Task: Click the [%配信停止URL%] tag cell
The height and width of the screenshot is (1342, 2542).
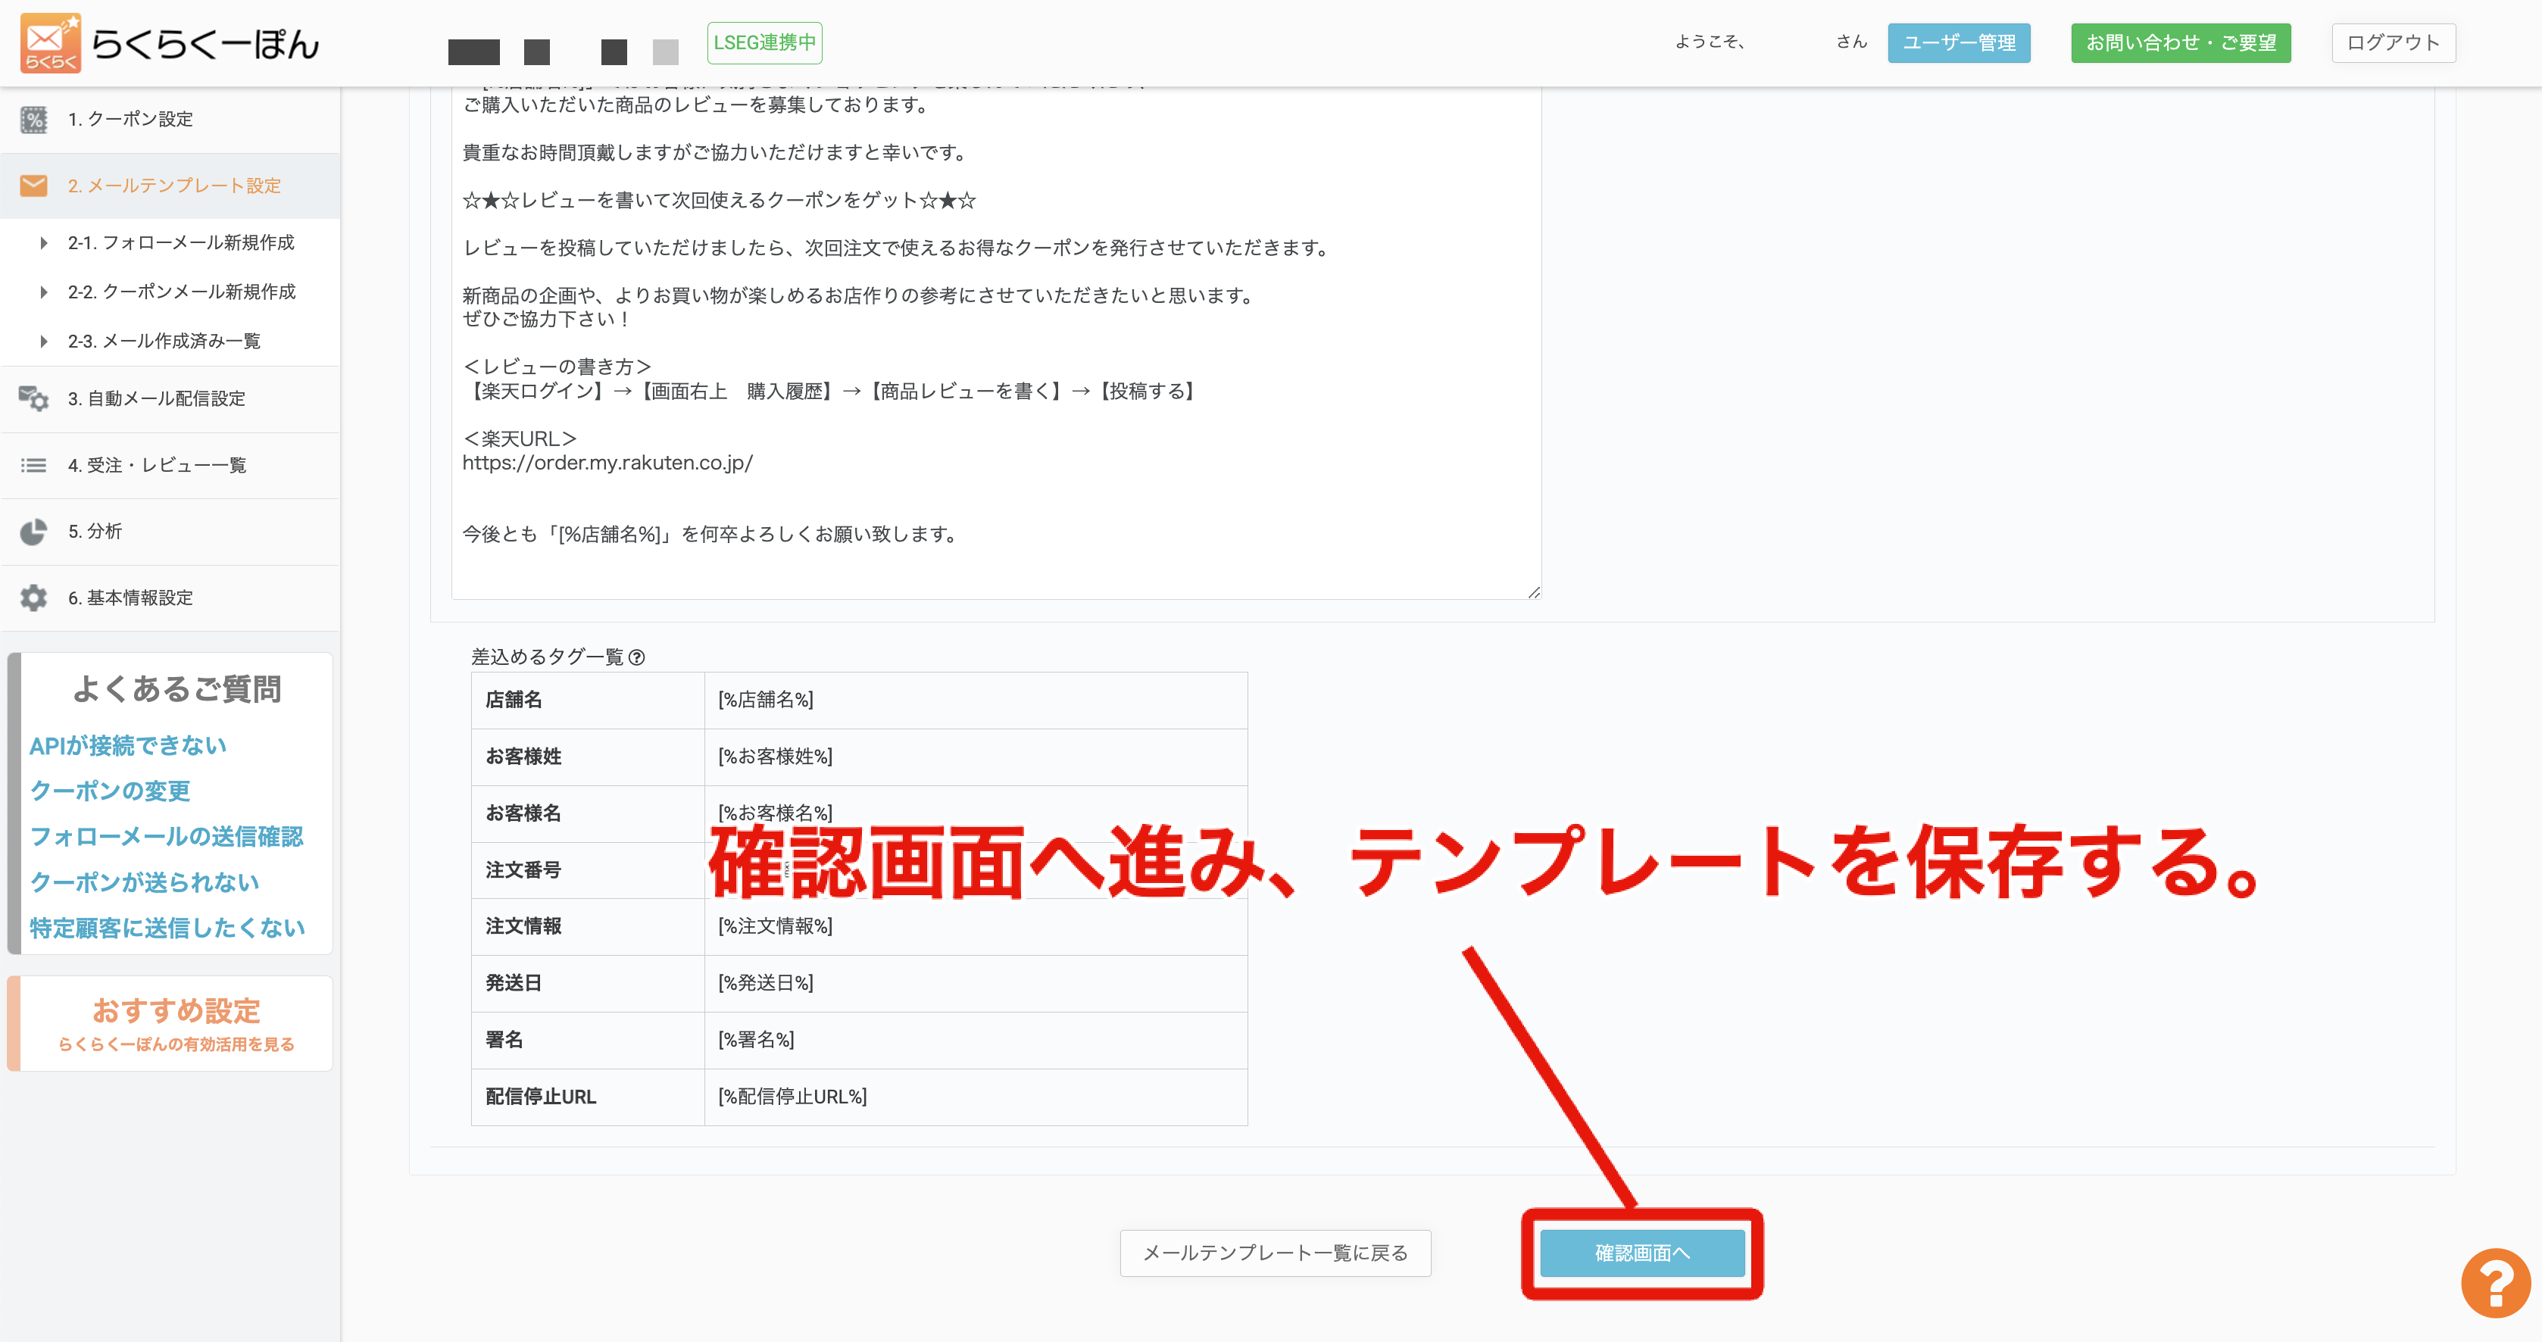Action: [x=976, y=1097]
